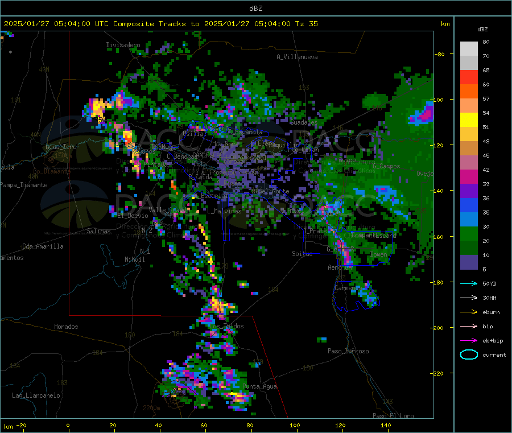This screenshot has height=433, width=512.
Task: Click the 'dBZ' title at the top
Action: pyautogui.click(x=255, y=9)
